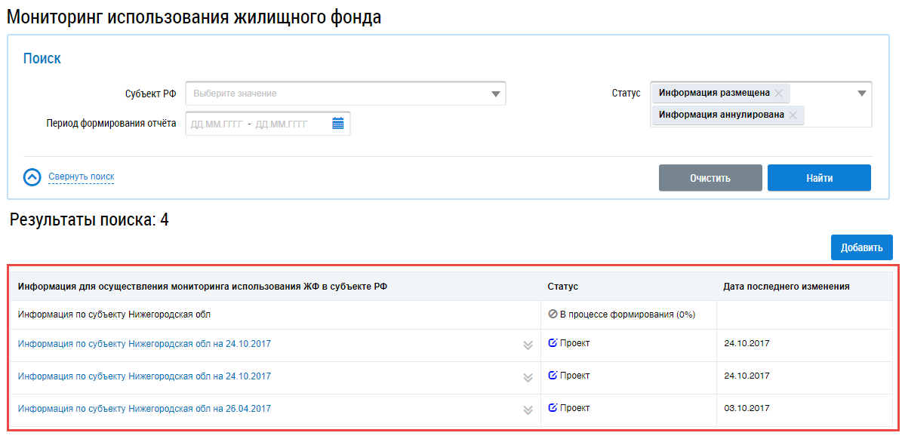Click the 'Добавить' button
The width and height of the screenshot is (902, 445).
click(861, 247)
